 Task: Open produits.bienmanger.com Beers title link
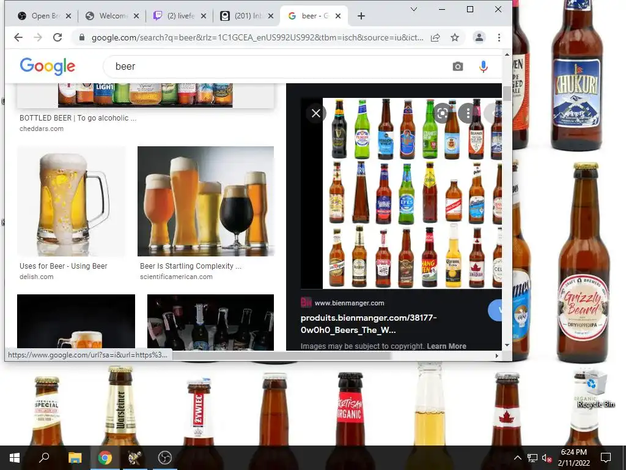[x=369, y=324]
